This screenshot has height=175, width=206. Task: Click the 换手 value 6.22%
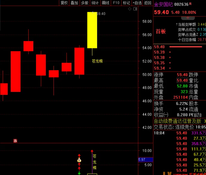click(182, 104)
